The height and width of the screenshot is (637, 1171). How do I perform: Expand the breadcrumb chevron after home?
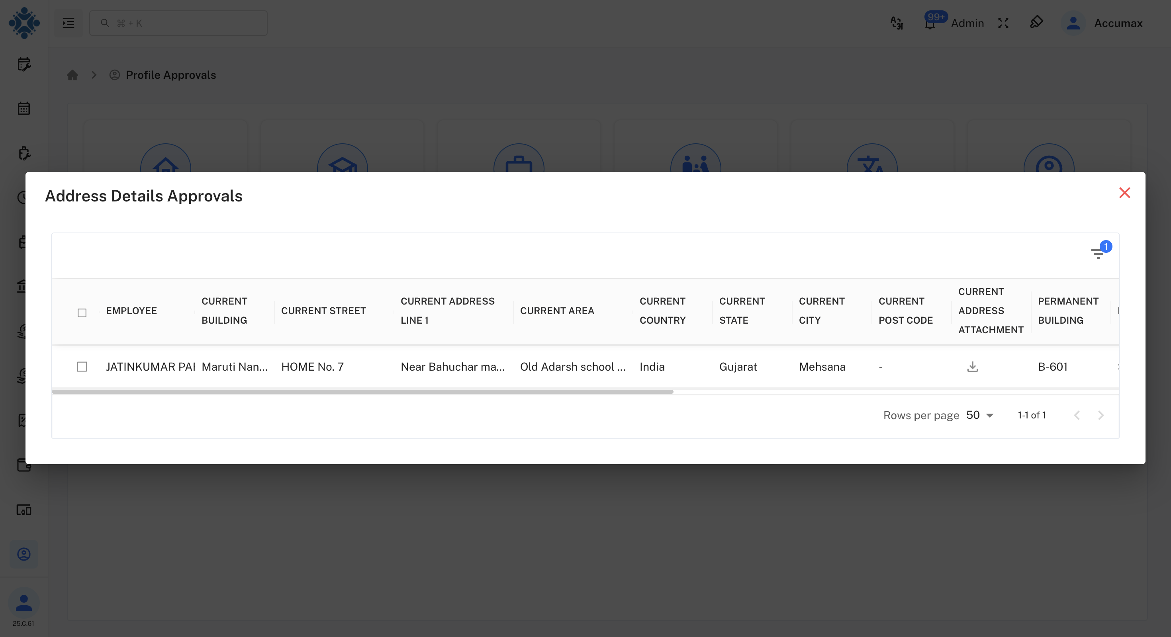click(x=94, y=75)
